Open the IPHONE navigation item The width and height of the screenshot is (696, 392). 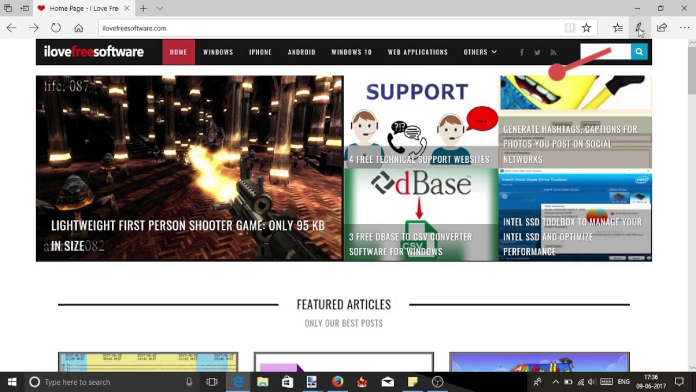tap(260, 52)
